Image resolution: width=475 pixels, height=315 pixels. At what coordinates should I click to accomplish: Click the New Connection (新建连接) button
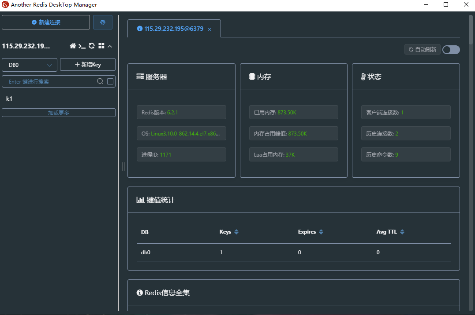pyautogui.click(x=46, y=22)
